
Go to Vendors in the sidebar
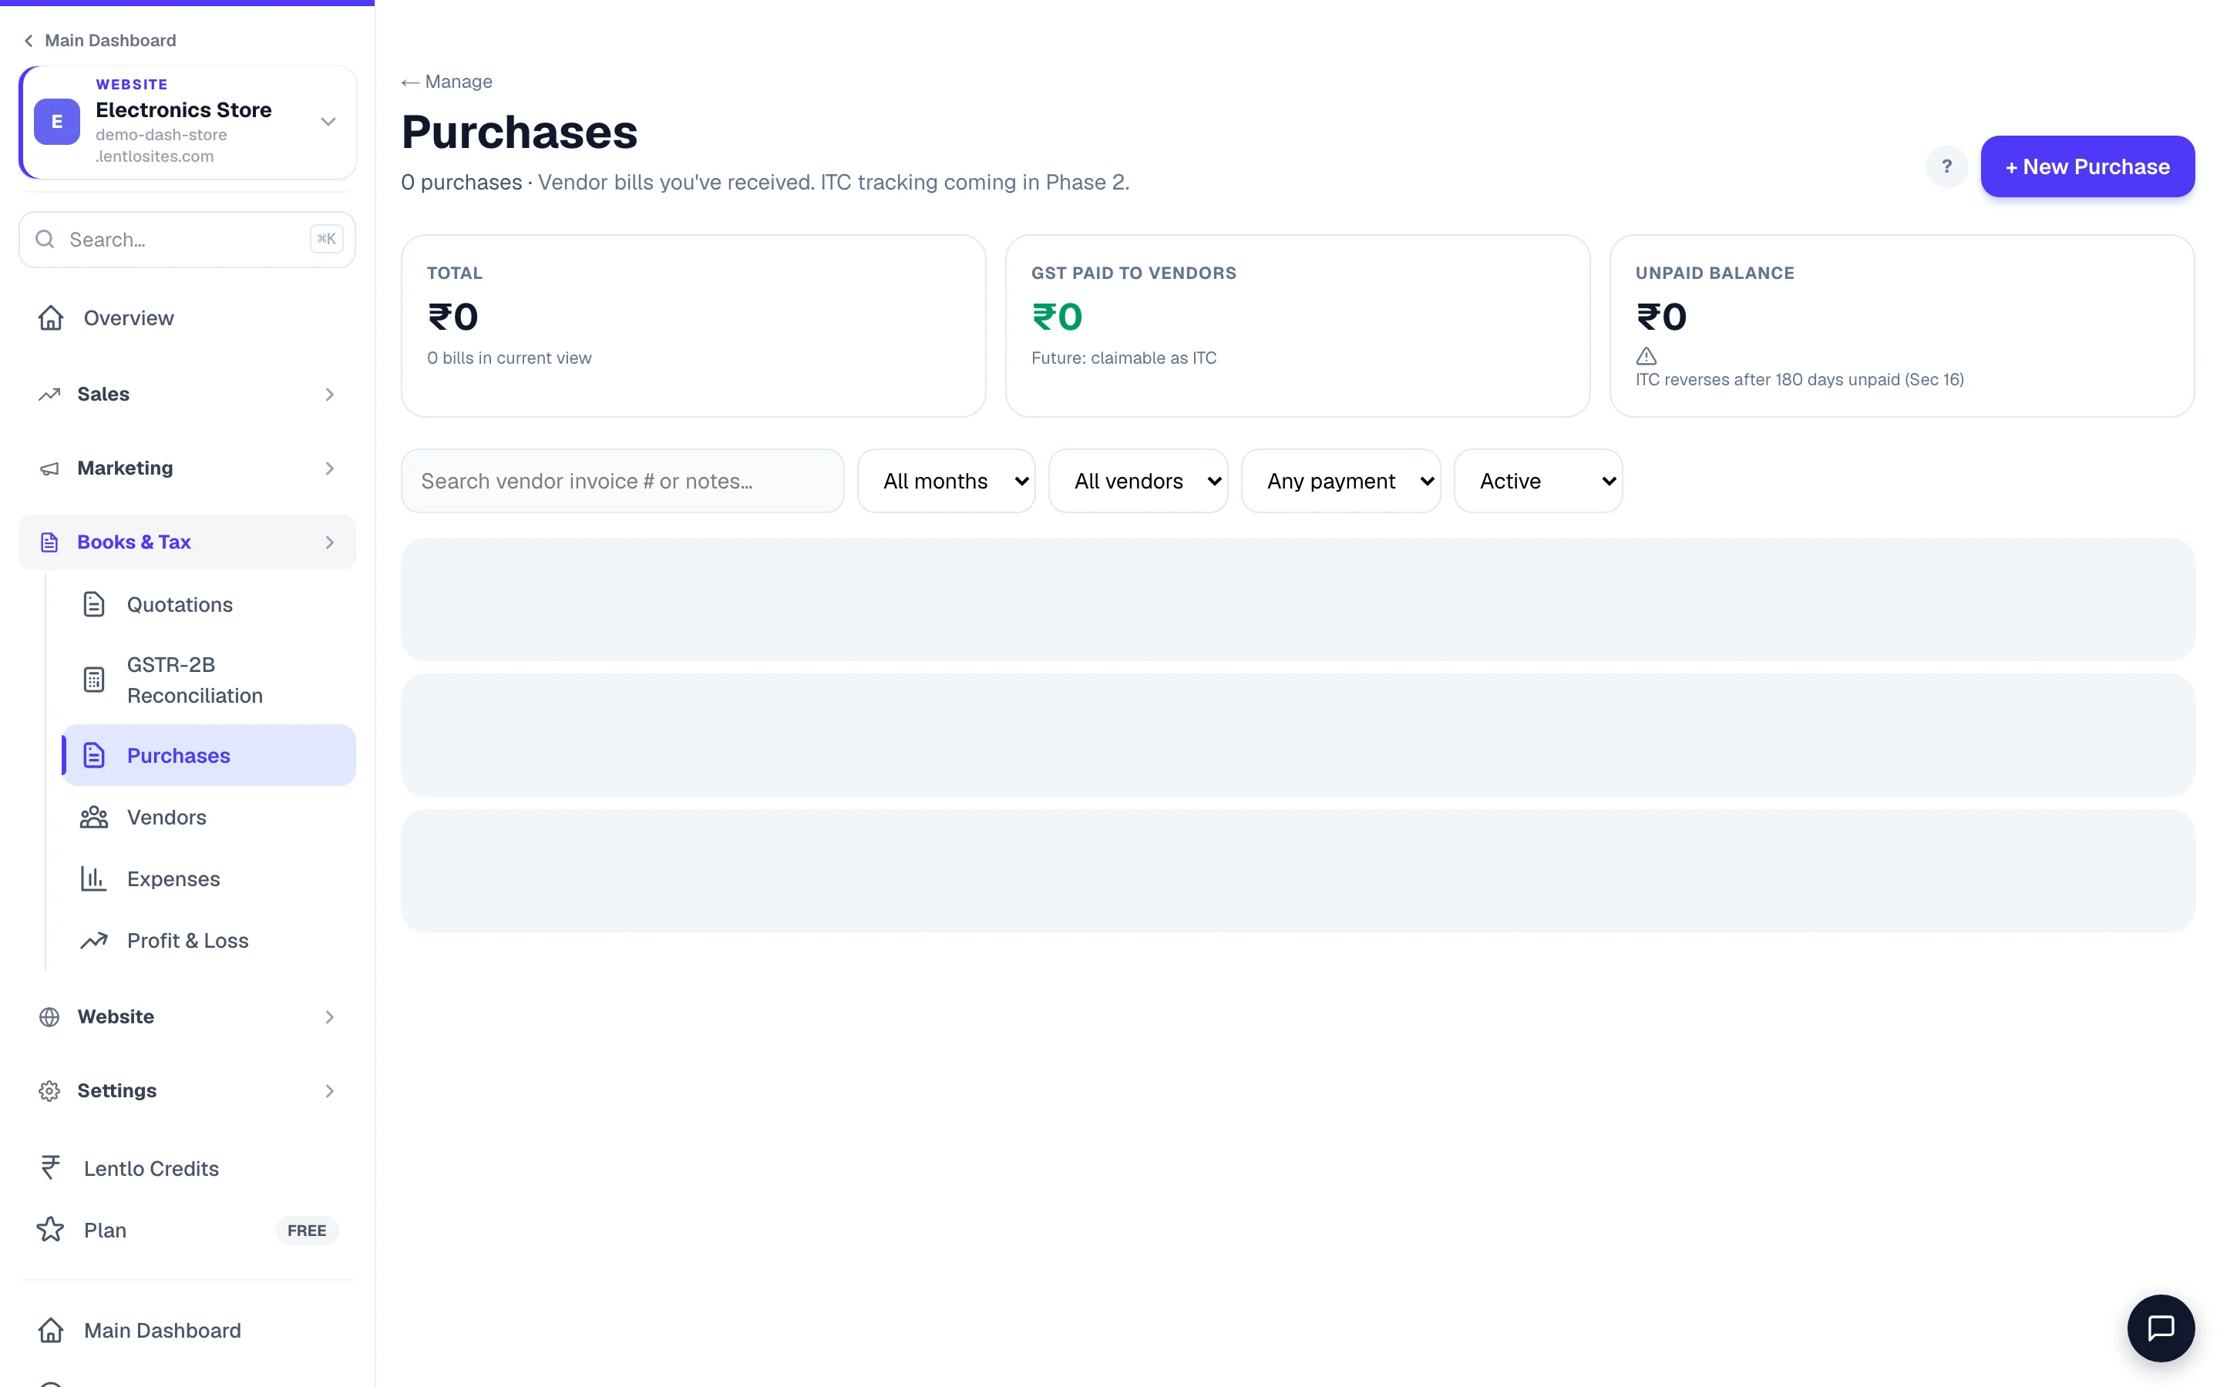click(209, 818)
